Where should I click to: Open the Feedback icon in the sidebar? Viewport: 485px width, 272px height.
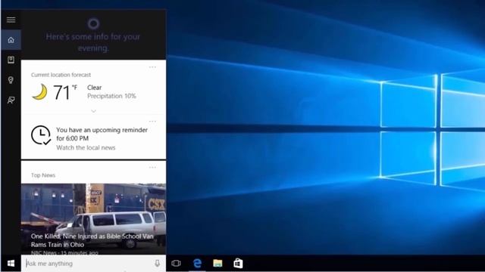11,100
